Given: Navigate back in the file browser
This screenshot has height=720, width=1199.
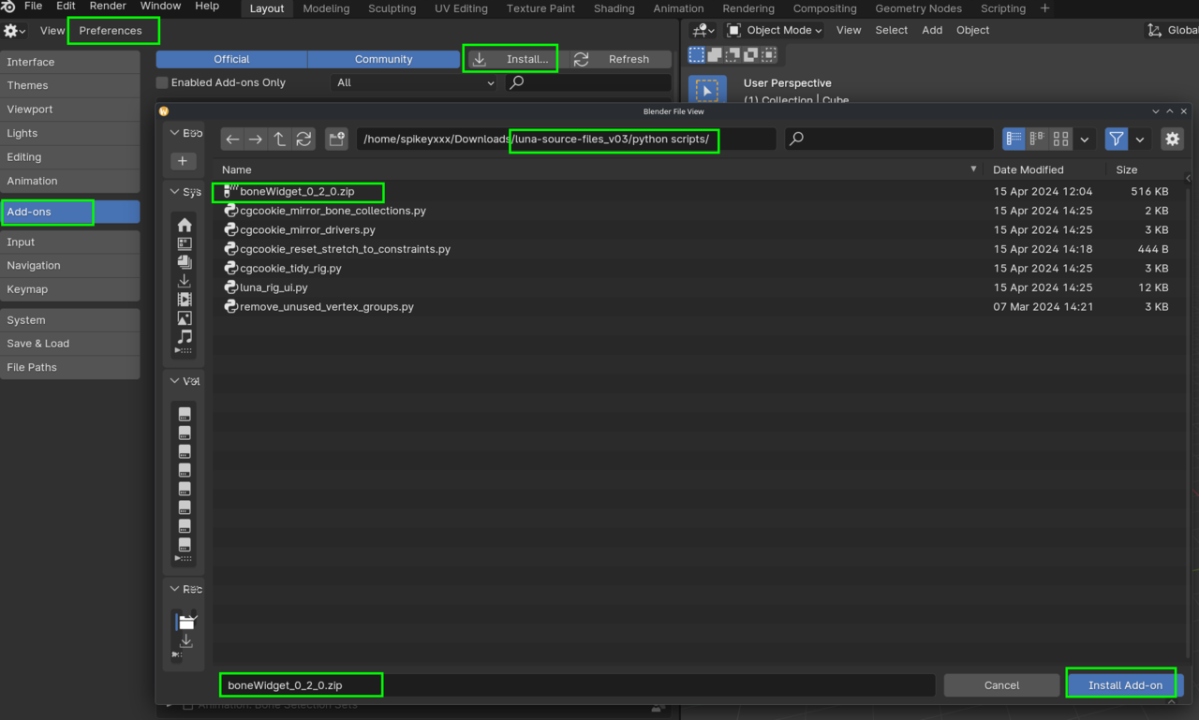Looking at the screenshot, I should tap(231, 139).
